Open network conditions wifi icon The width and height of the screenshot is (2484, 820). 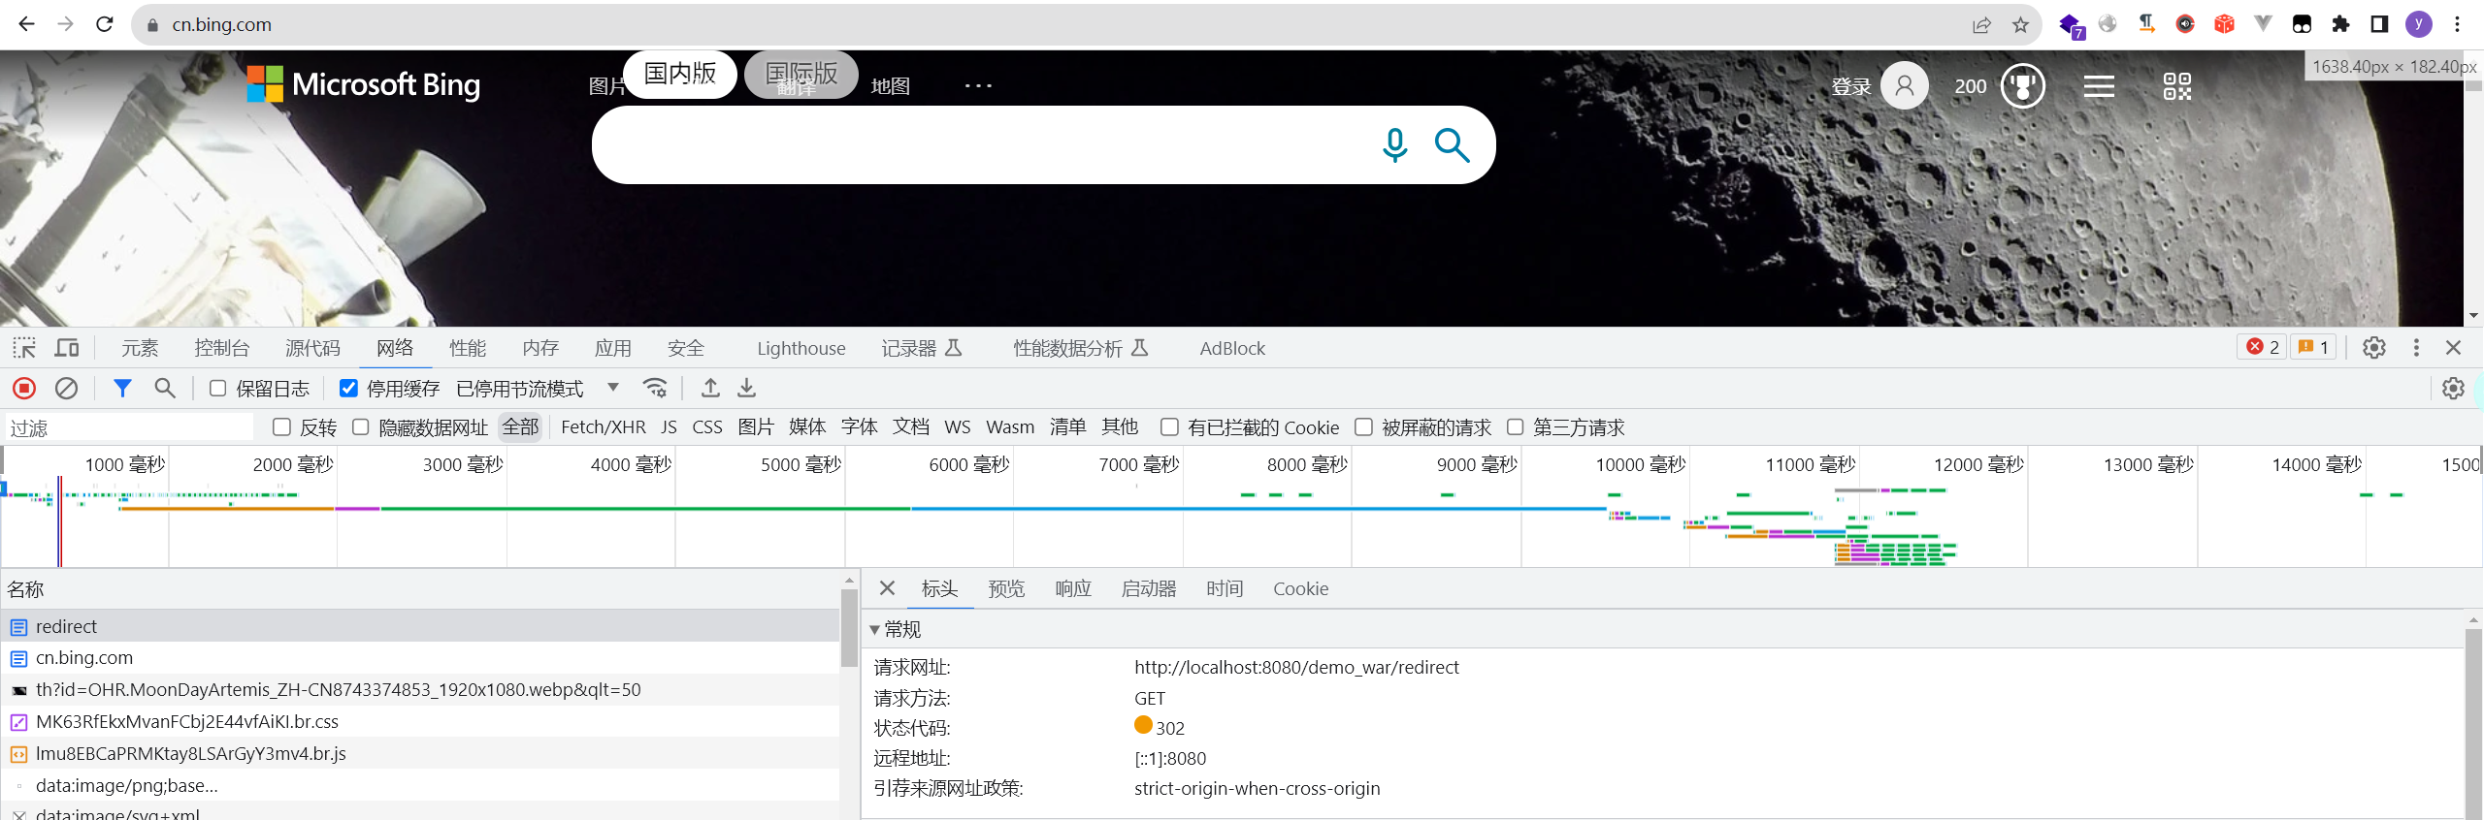pos(655,389)
